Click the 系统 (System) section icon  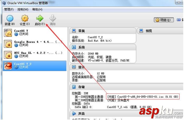tap(74, 47)
